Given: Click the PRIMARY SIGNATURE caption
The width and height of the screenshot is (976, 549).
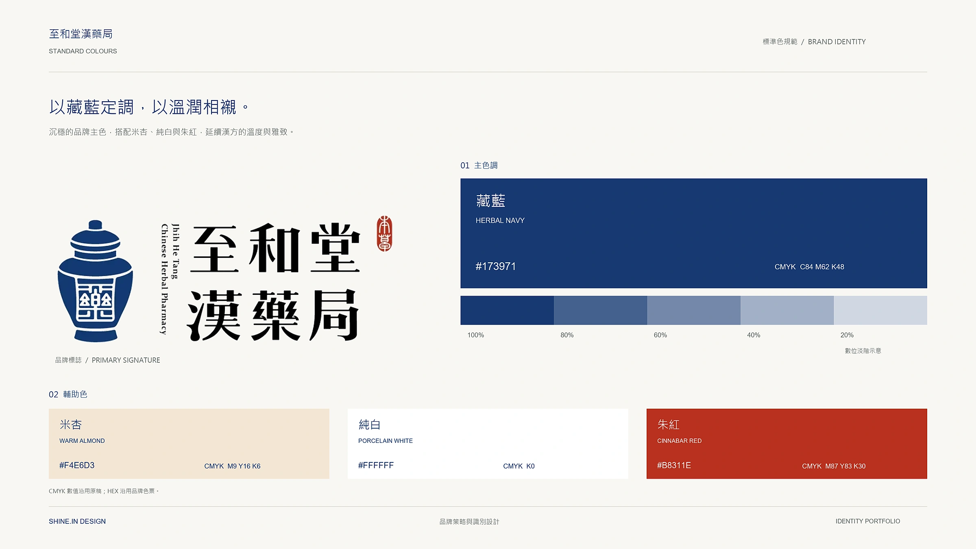Looking at the screenshot, I should point(126,360).
